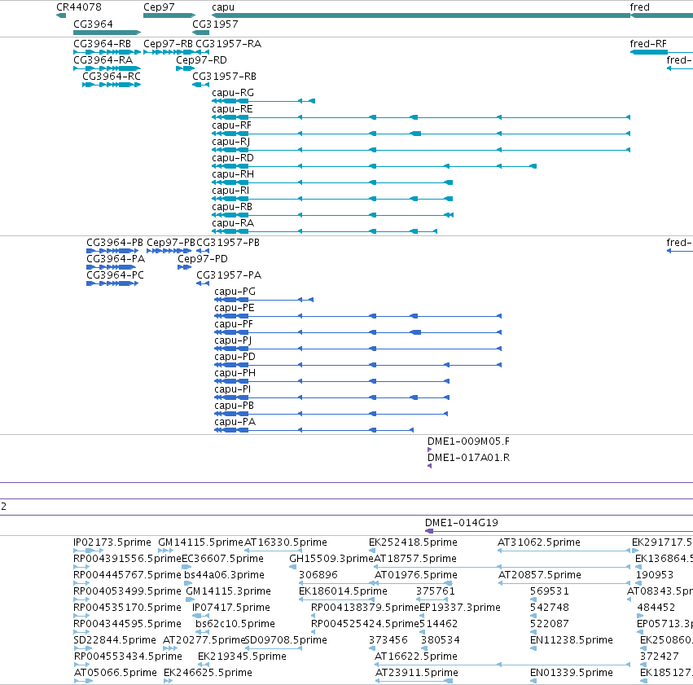The width and height of the screenshot is (693, 685).
Task: Click EST GM14115.5prime
Action: (x=166, y=551)
